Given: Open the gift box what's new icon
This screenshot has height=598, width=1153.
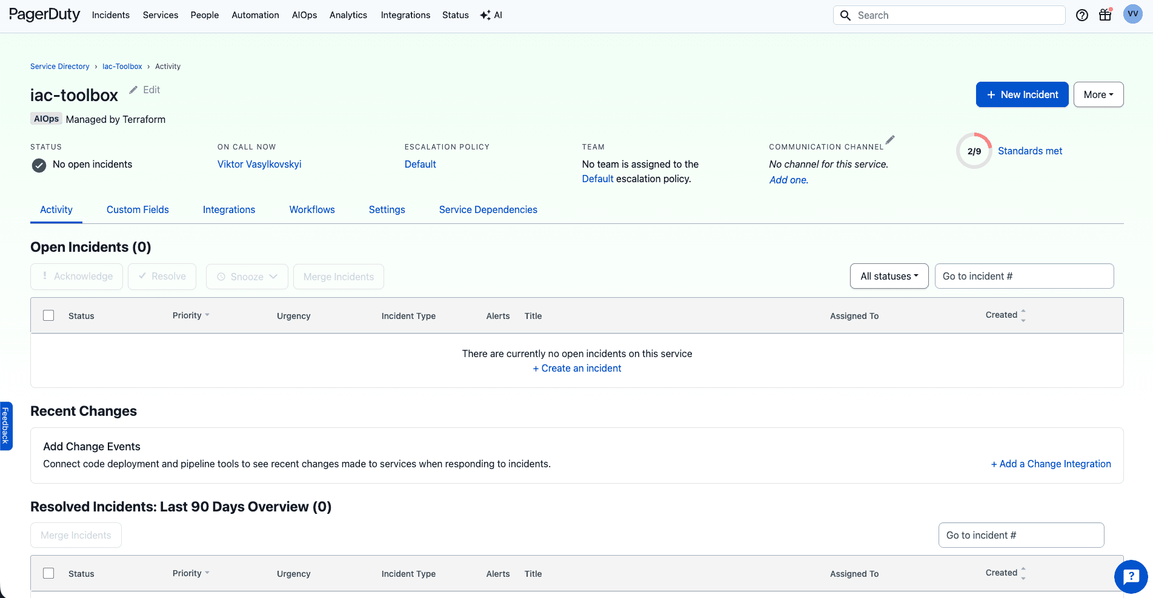Looking at the screenshot, I should (x=1106, y=15).
